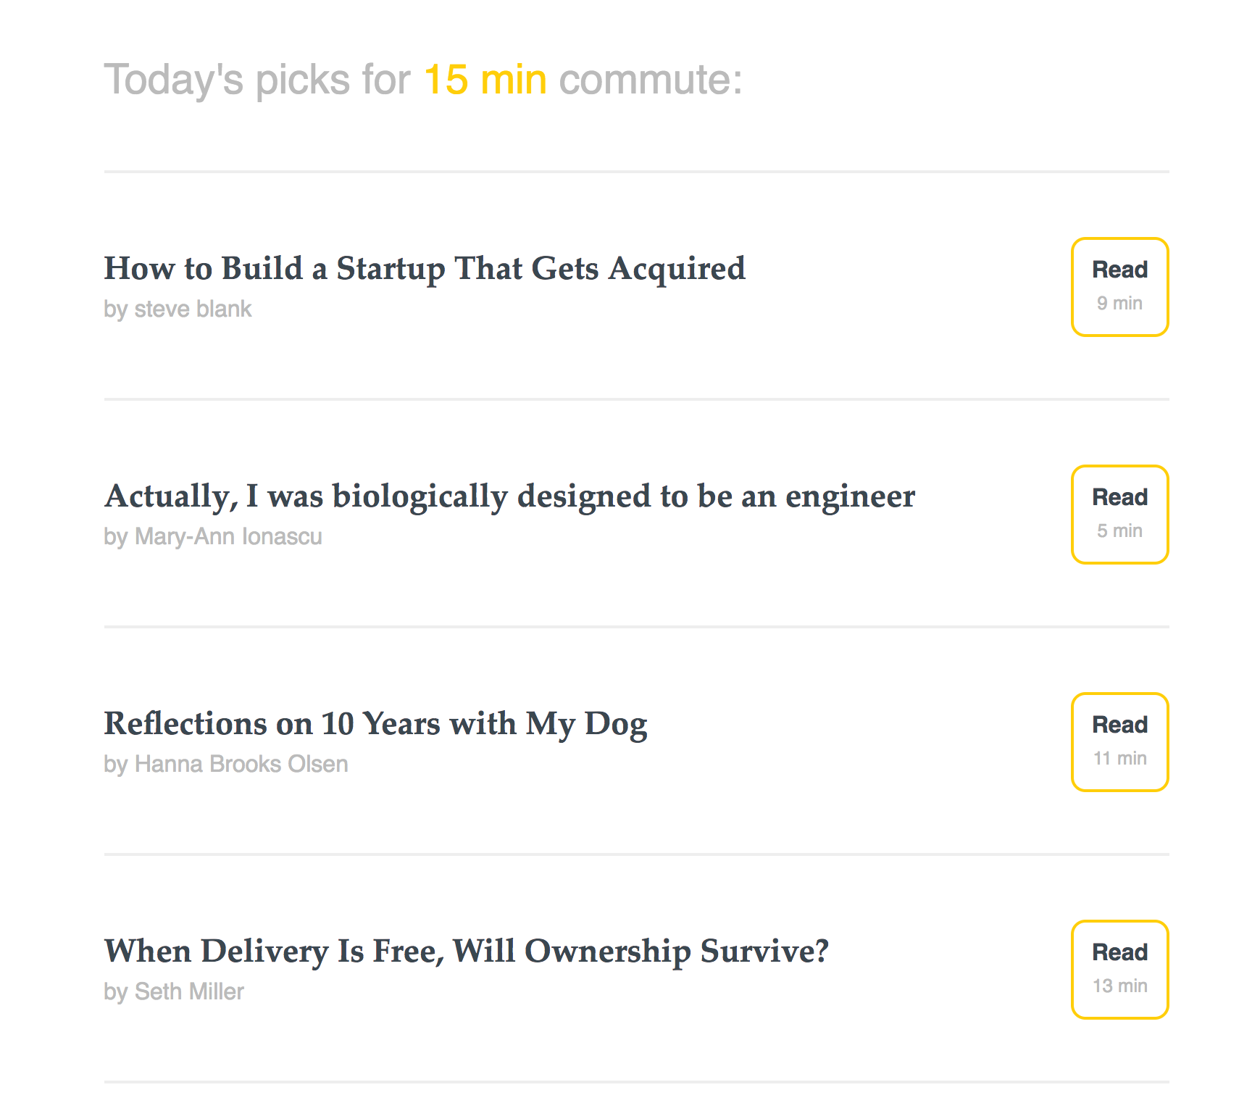Click the 11 min reading time label
The height and width of the screenshot is (1111, 1260).
1119,758
